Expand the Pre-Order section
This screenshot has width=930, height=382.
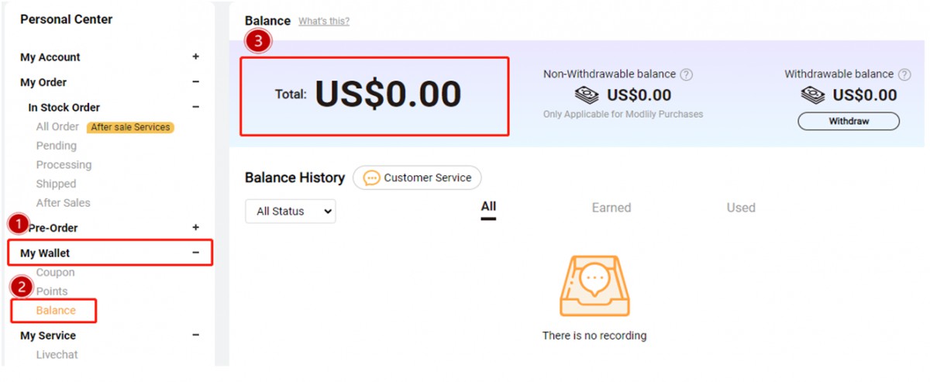pyautogui.click(x=195, y=228)
